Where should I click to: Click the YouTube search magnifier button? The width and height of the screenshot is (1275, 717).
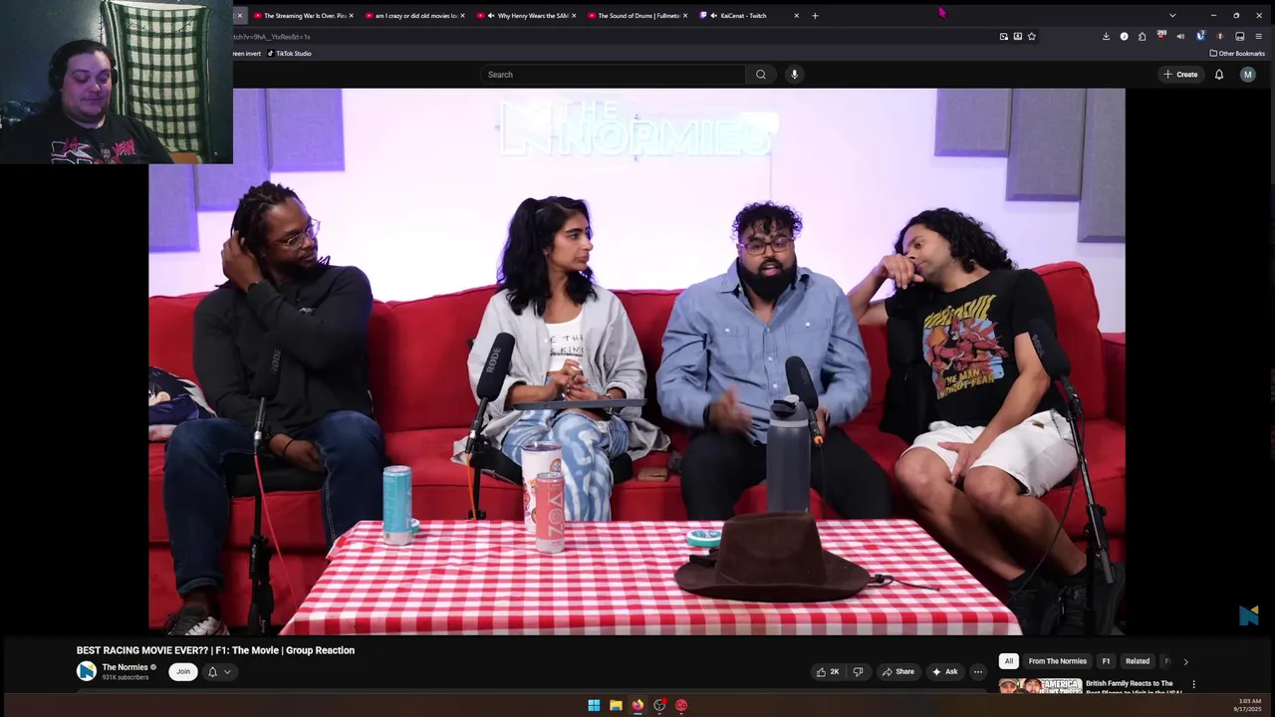click(760, 74)
